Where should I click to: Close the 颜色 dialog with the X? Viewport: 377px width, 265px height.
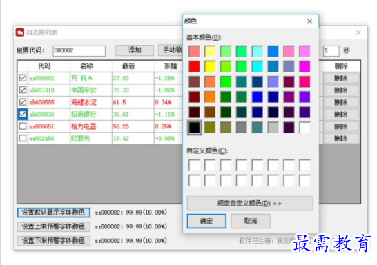[309, 21]
